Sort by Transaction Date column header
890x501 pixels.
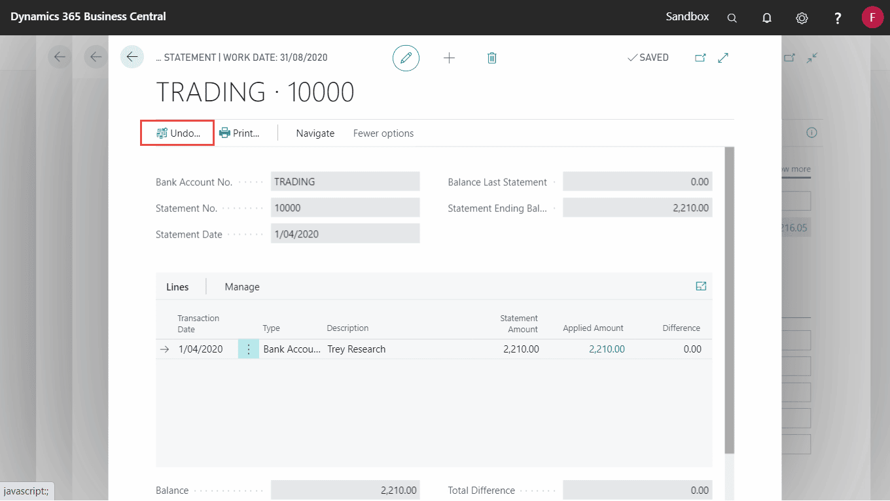pyautogui.click(x=198, y=323)
